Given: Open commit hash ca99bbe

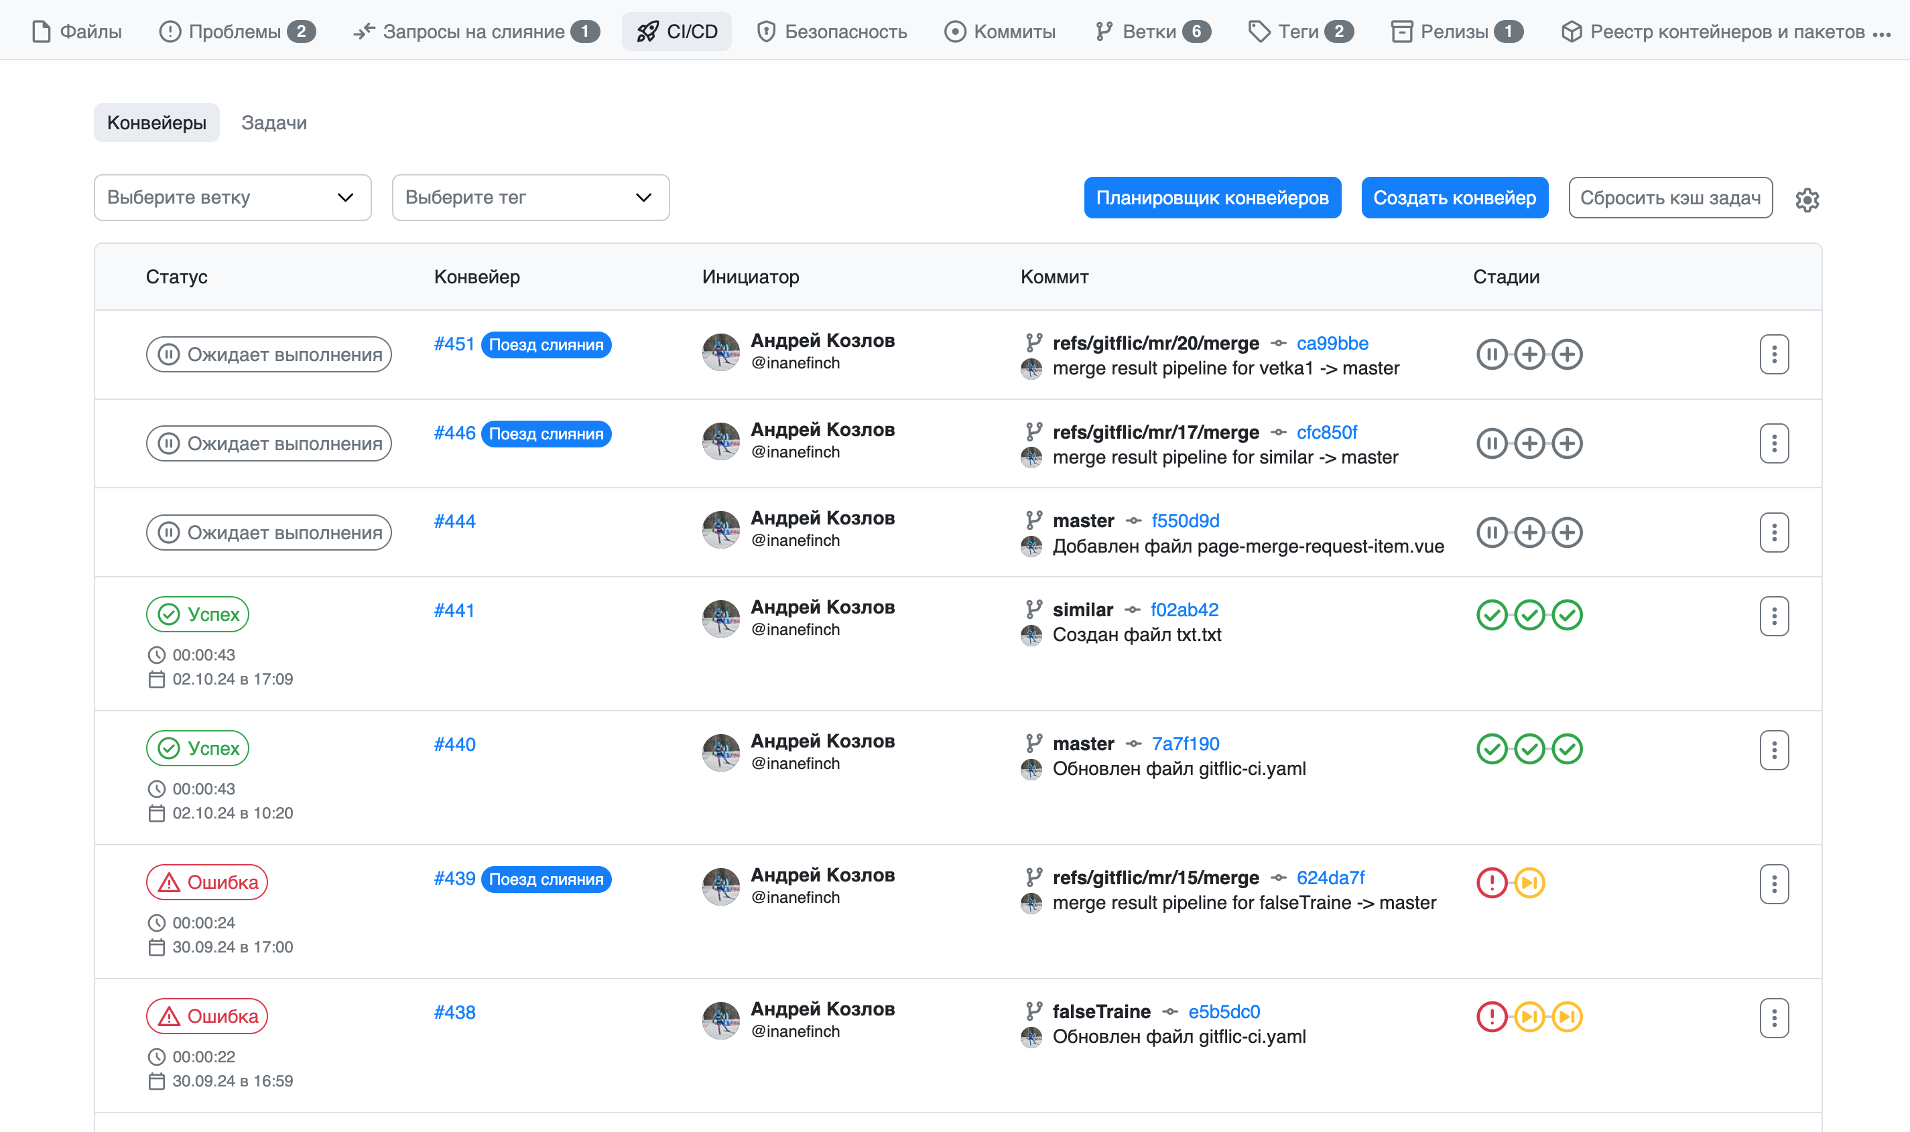Looking at the screenshot, I should coord(1332,343).
